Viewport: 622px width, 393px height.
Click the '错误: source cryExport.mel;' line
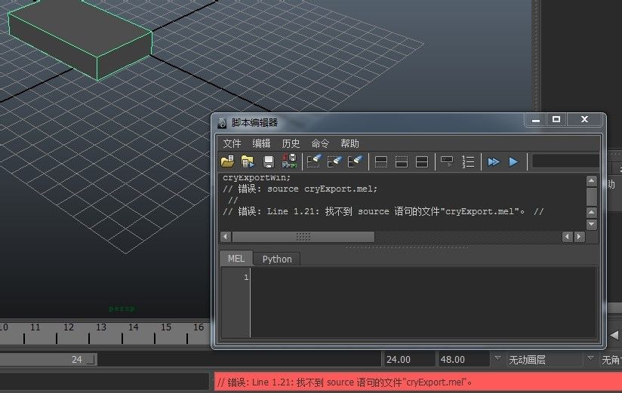pos(300,189)
